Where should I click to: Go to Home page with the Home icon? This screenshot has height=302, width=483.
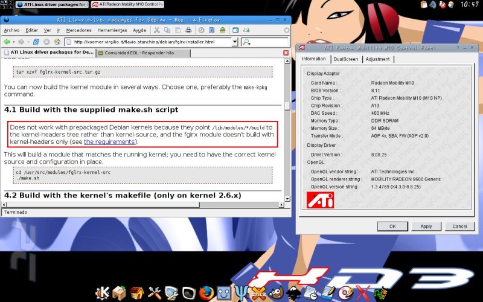pyautogui.click(x=57, y=42)
